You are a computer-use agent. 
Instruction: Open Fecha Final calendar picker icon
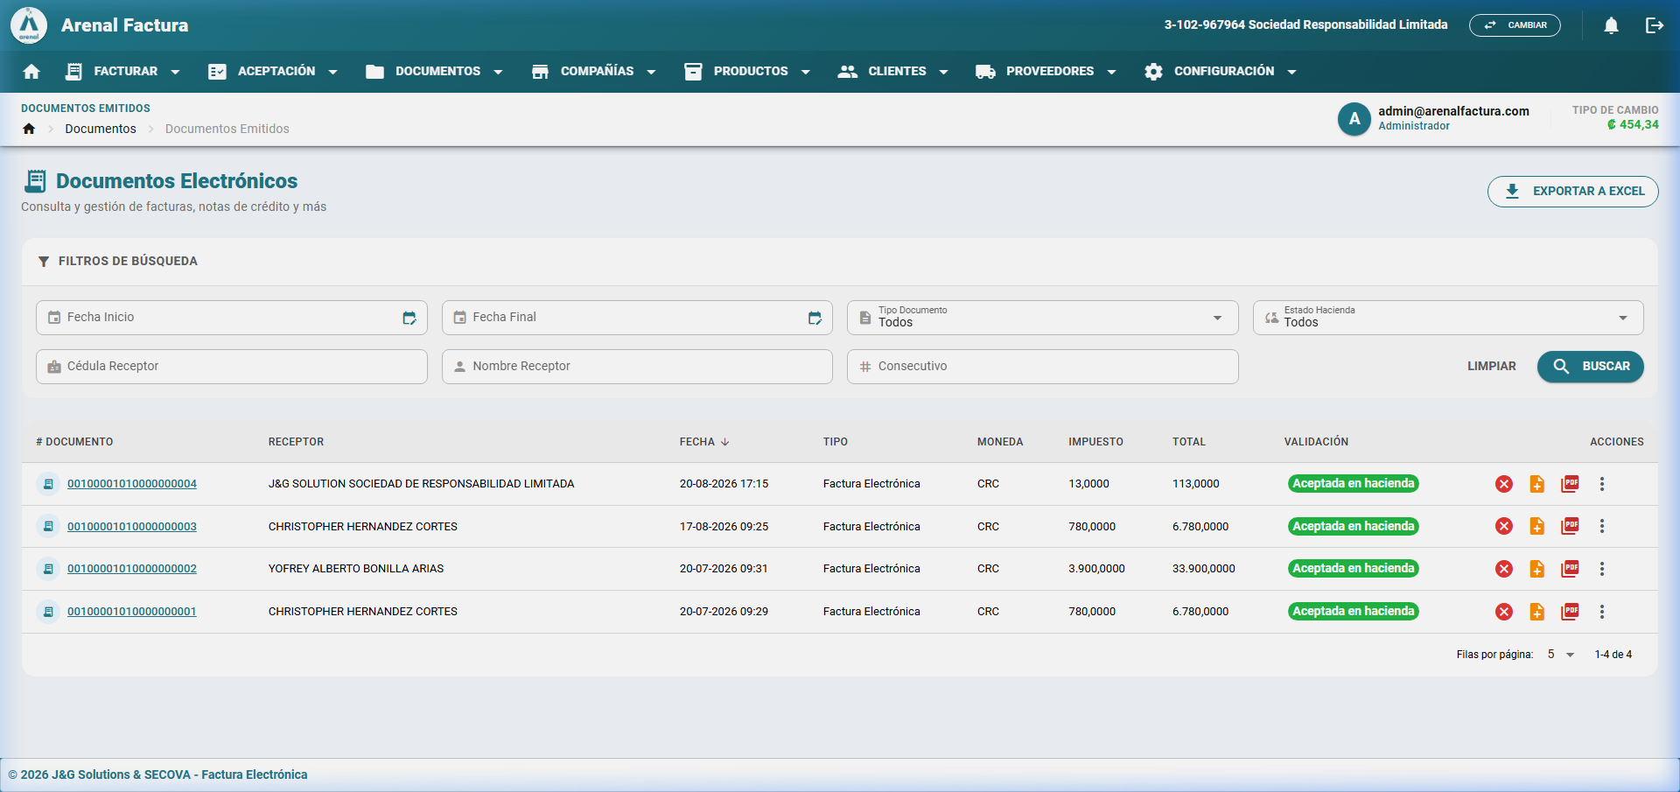pyautogui.click(x=815, y=318)
